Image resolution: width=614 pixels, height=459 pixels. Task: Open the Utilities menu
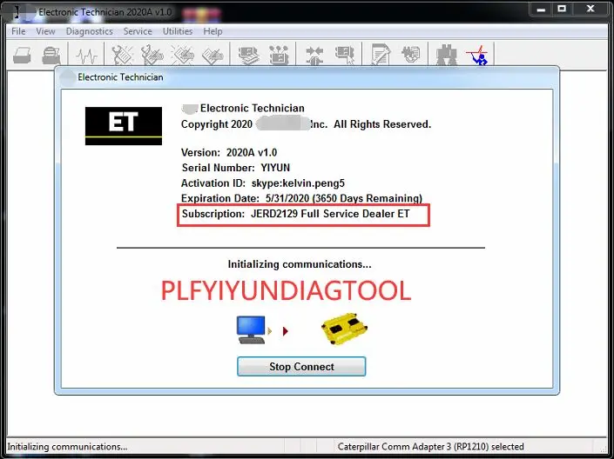click(178, 31)
